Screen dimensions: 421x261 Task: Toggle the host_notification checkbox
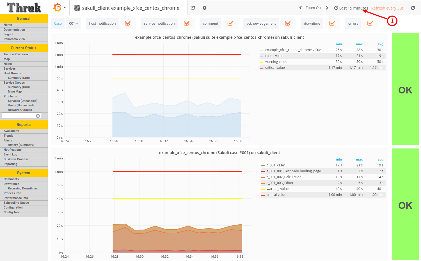click(128, 23)
